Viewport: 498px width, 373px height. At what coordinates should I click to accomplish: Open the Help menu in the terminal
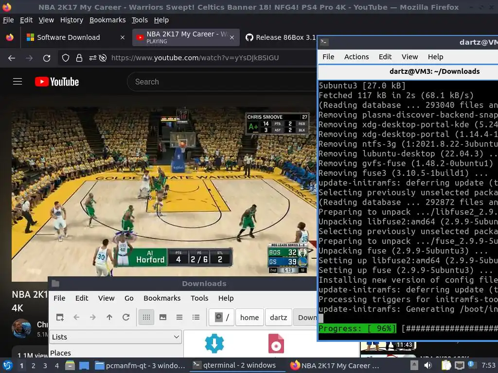(435, 57)
